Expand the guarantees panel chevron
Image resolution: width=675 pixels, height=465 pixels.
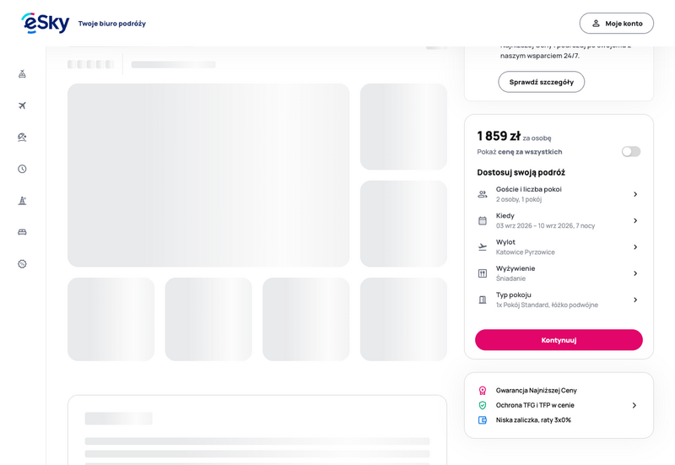pyautogui.click(x=634, y=405)
